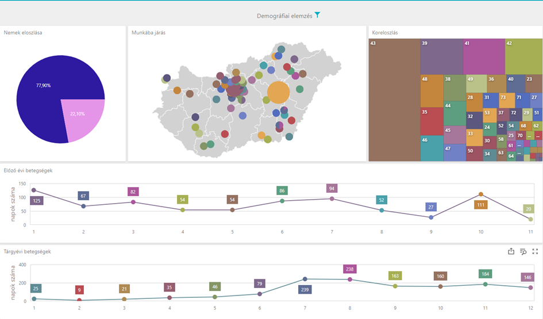Click the 86 data label on Előző évi betegségek
This screenshot has height=319, width=543.
point(282,190)
